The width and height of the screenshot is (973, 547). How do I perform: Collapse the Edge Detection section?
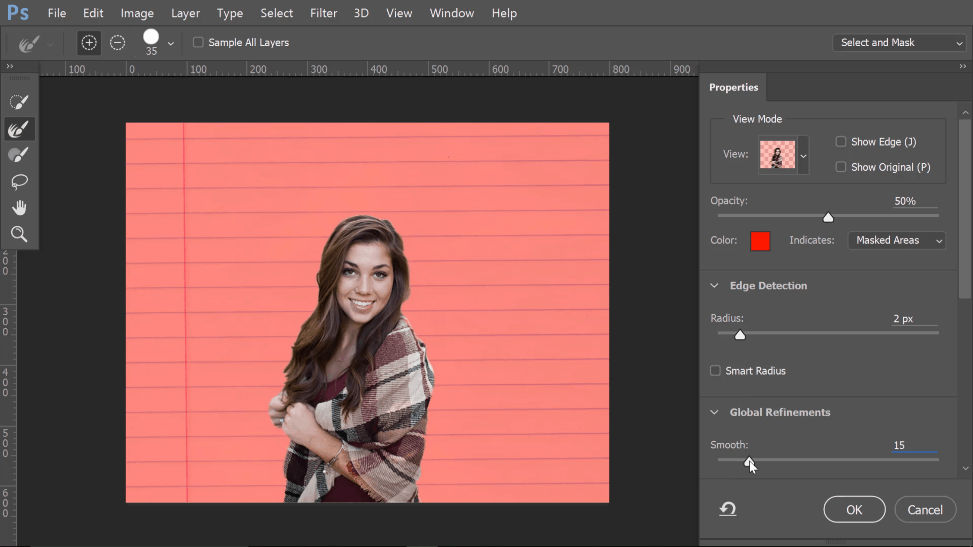click(x=714, y=285)
